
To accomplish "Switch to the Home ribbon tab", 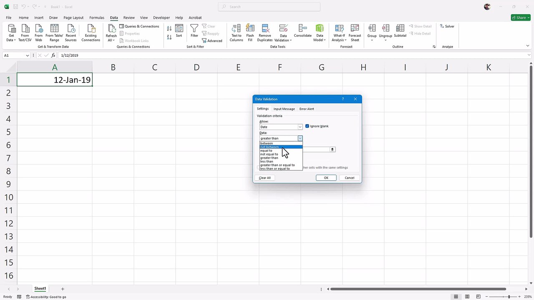I will [24, 17].
